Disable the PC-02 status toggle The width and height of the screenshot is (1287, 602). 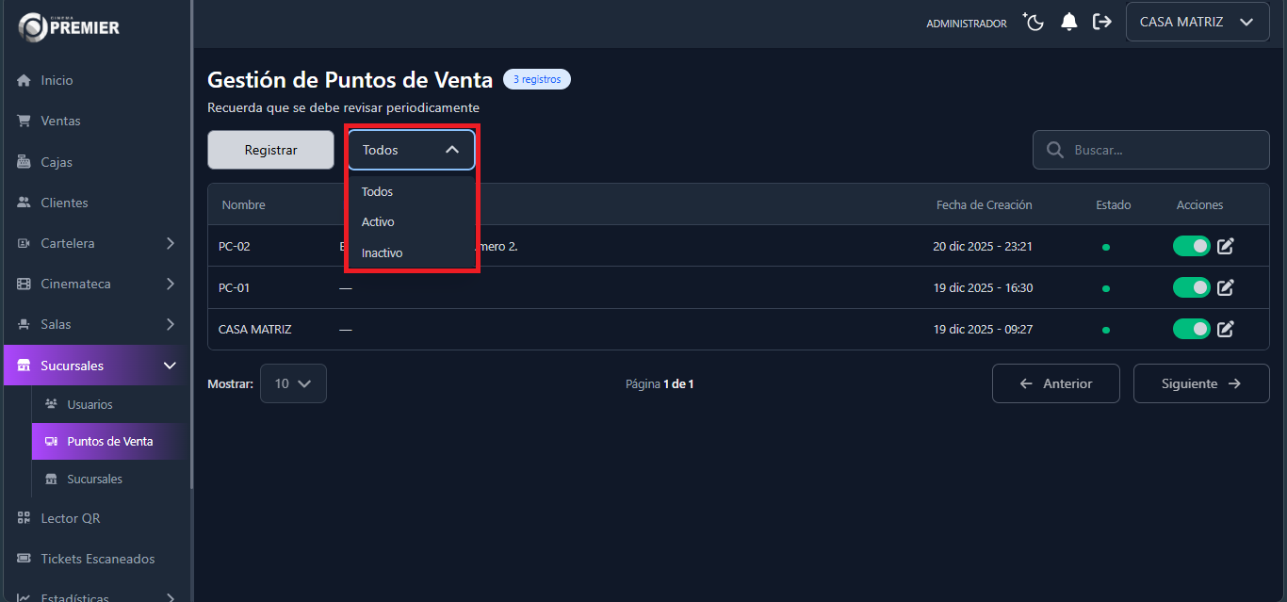pos(1191,246)
